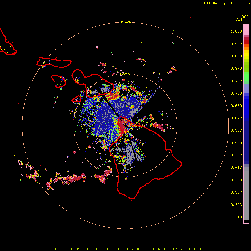Click the 50 NMI range ring label

(x=125, y=74)
